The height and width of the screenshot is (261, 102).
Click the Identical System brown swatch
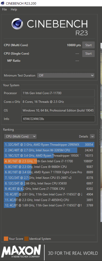26,239
